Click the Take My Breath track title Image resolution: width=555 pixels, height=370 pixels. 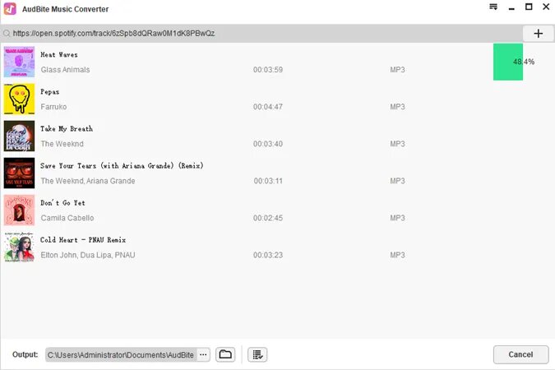click(67, 129)
